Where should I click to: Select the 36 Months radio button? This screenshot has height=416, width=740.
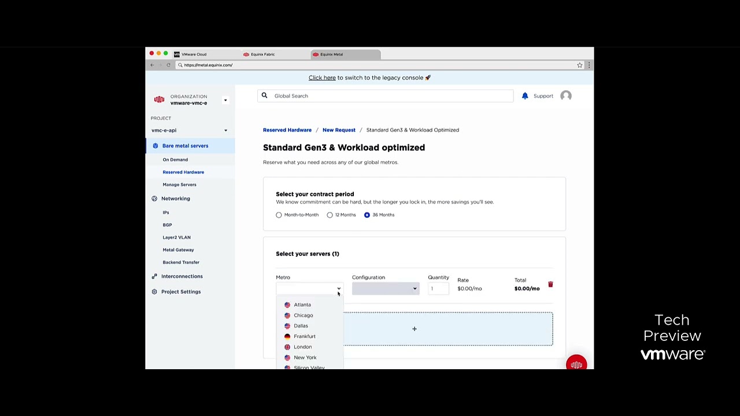pos(367,215)
